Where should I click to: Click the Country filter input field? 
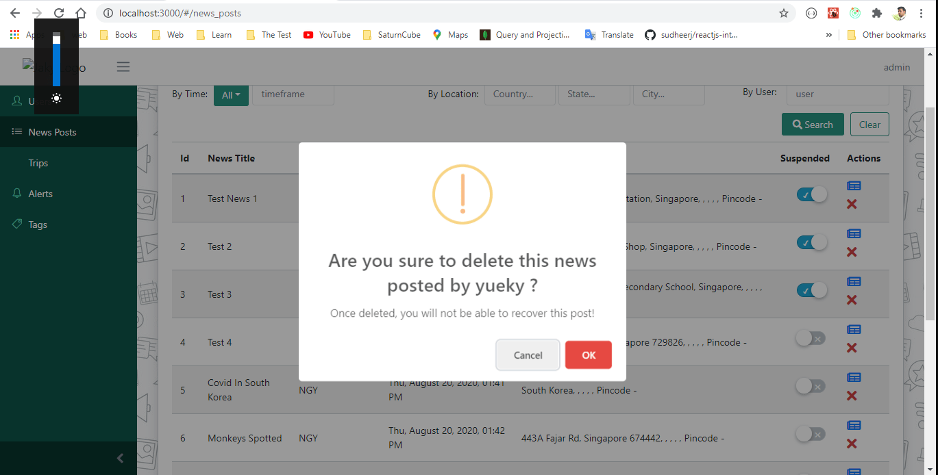click(519, 94)
